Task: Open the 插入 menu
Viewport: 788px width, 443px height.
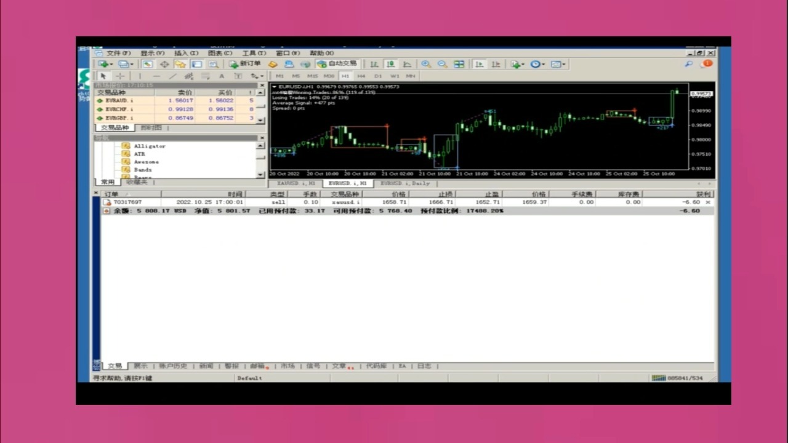Action: coord(186,54)
